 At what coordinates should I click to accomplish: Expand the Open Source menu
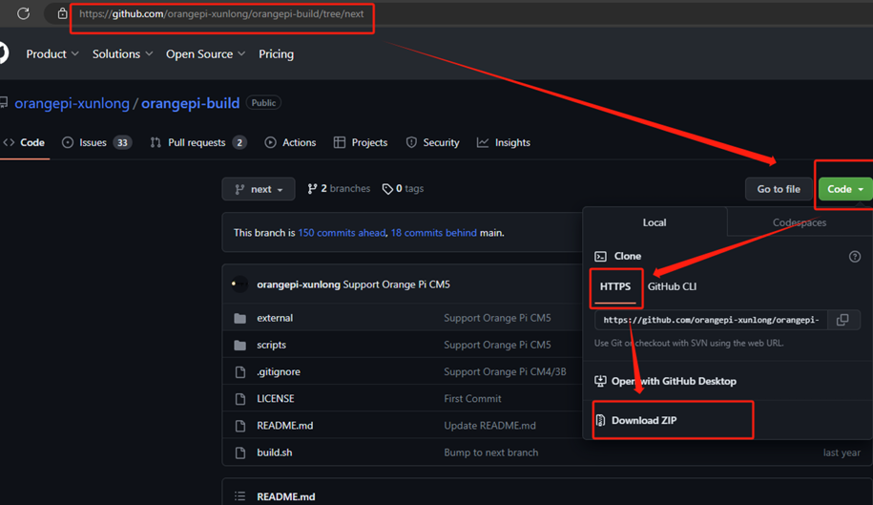point(205,54)
